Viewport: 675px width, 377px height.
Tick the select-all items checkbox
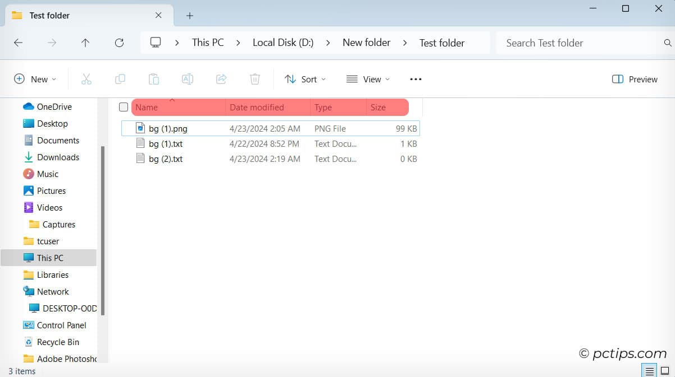tap(124, 107)
